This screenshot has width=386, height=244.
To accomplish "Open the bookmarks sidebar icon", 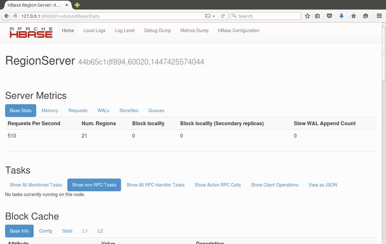I will 317,16.
